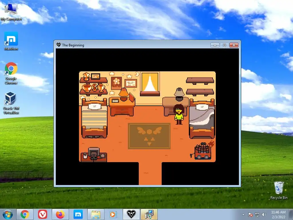Viewport: 293px width, 220px height.
Task: Open the Google Chrome desktop shortcut
Action: point(11,73)
